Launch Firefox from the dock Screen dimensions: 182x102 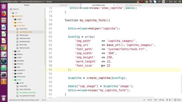(4, 14)
